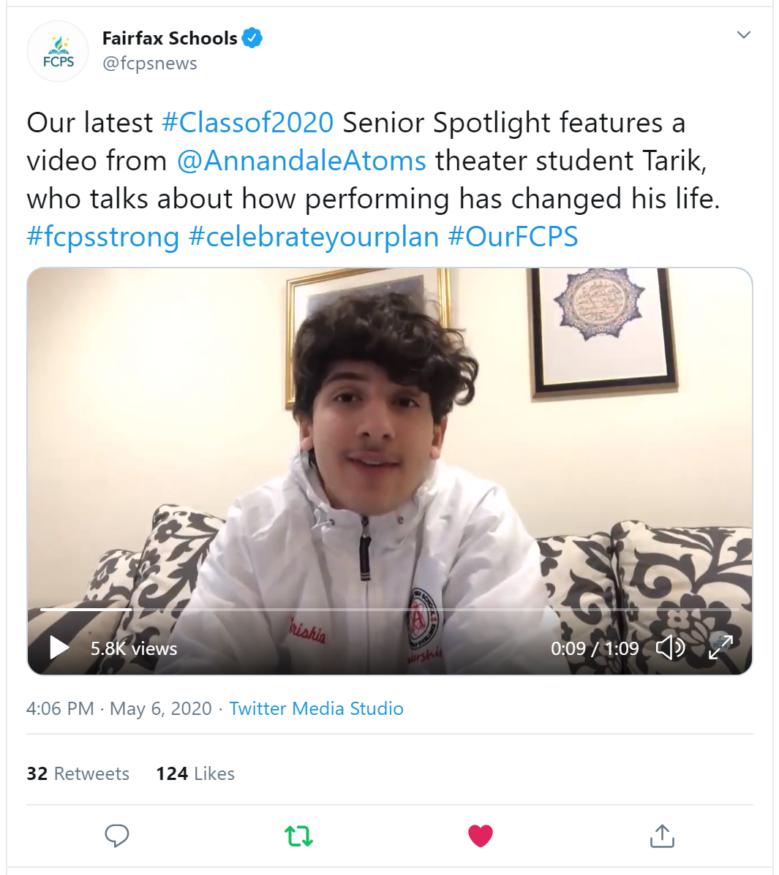779x875 pixels.
Task: Open the #OurFCPS hashtag link
Action: 513,237
